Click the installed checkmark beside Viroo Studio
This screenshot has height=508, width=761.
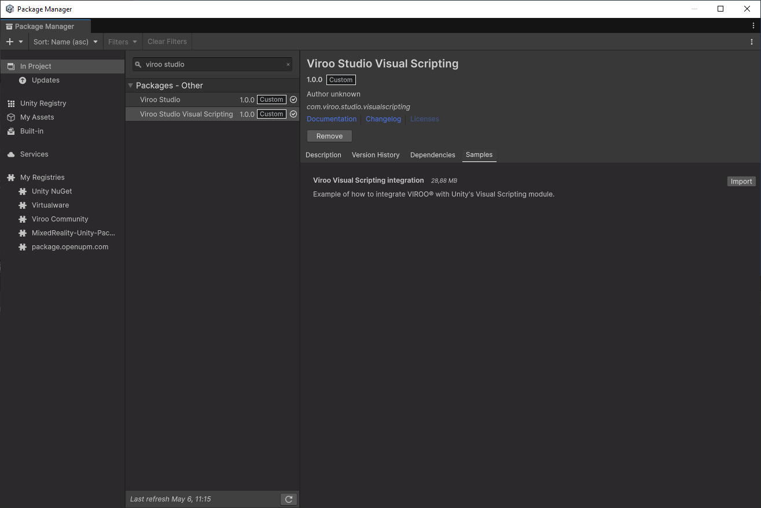point(293,99)
